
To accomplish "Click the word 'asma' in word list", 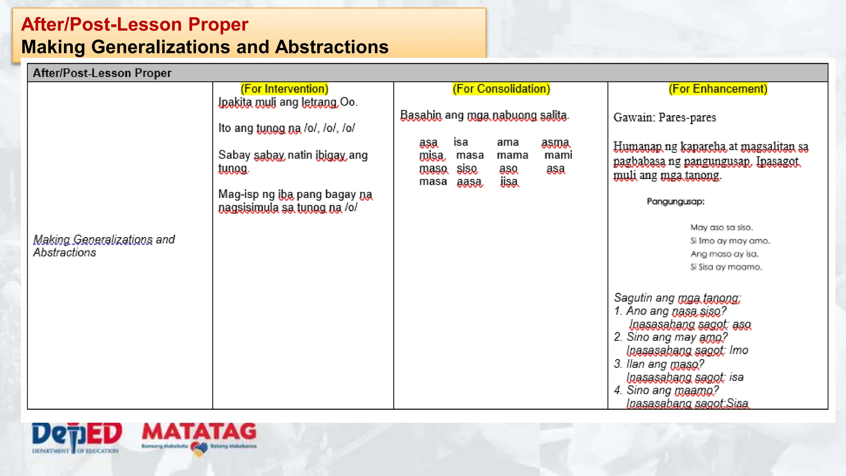I will pyautogui.click(x=555, y=142).
